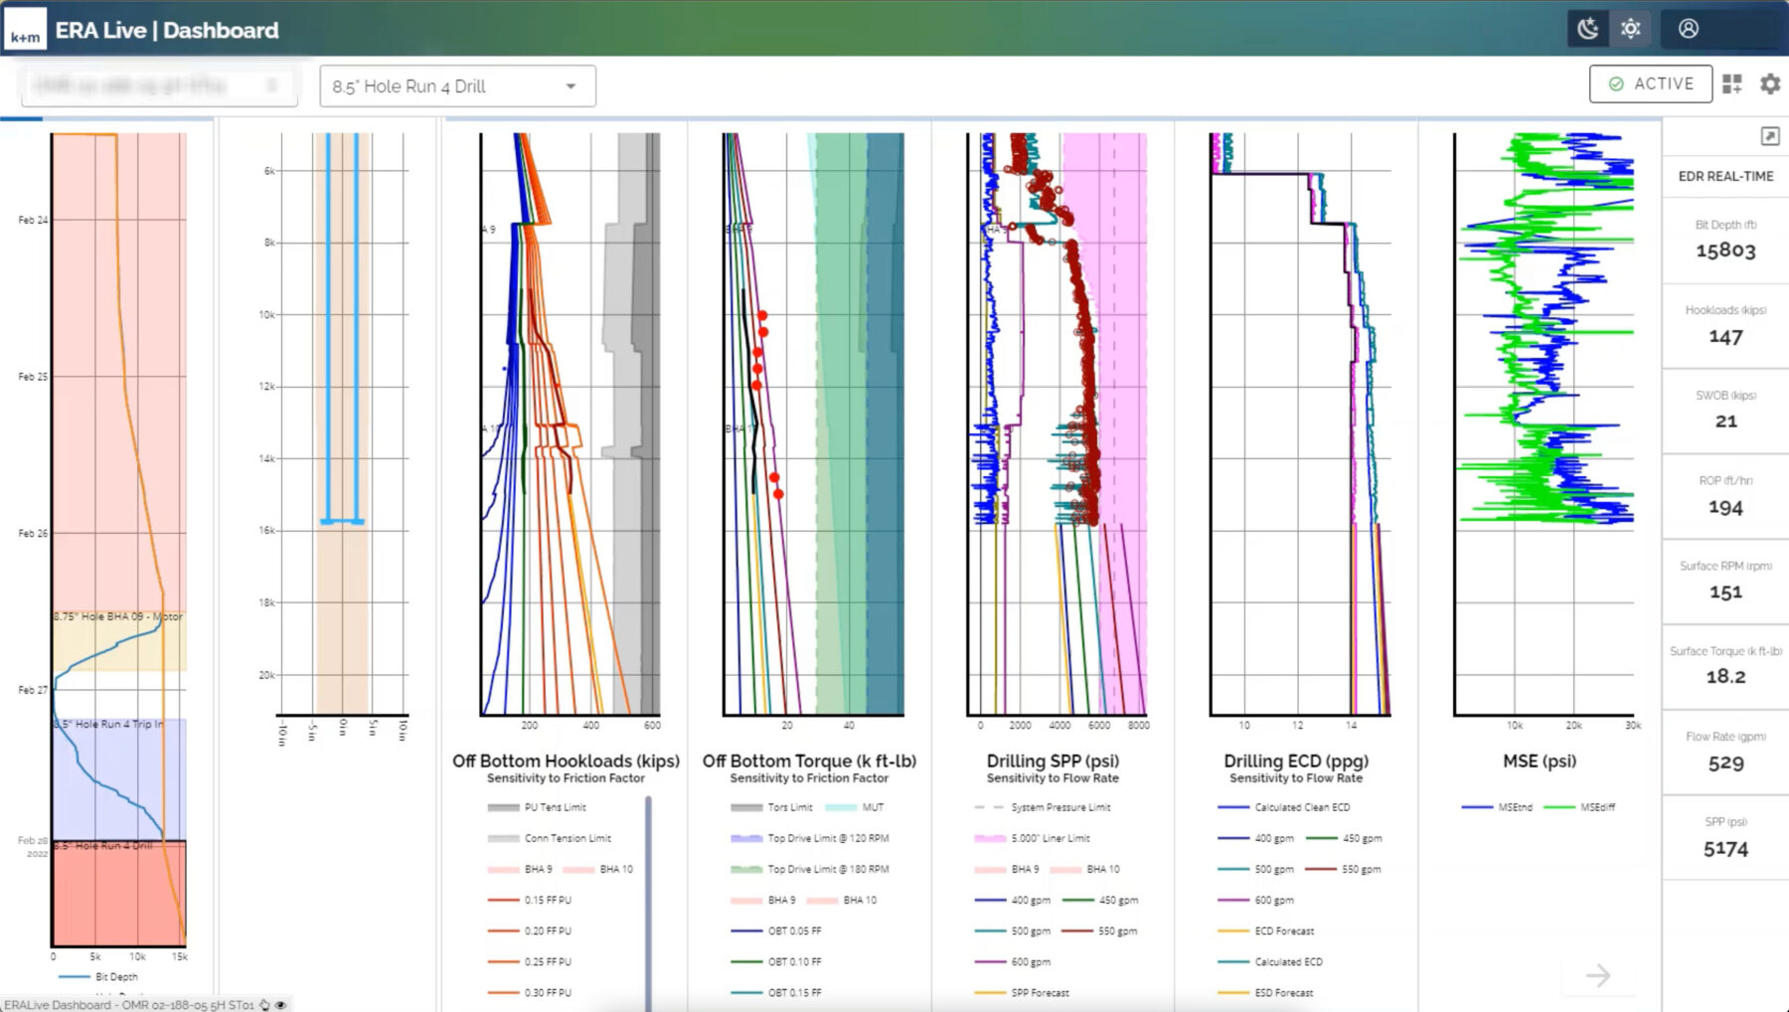Click the add widget grid icon

tap(1732, 84)
